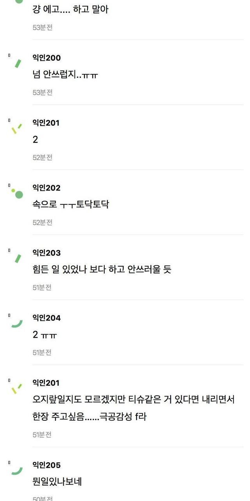The height and width of the screenshot is (501, 250).
Task: Open the green dot avatar of 익인202
Action: click(18, 193)
